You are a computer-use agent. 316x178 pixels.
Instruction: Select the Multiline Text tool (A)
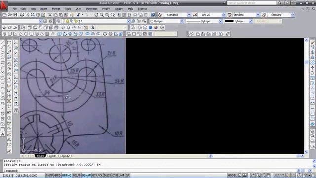tap(3, 134)
